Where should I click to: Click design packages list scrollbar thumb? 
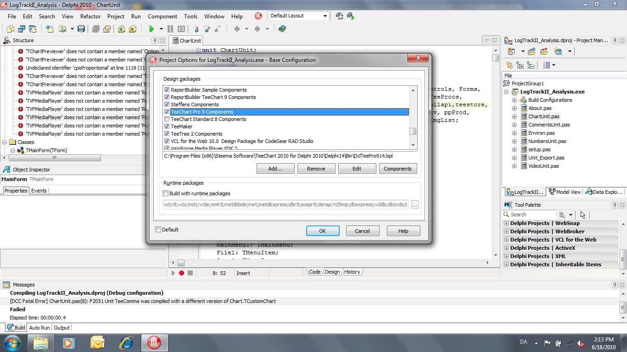point(413,132)
